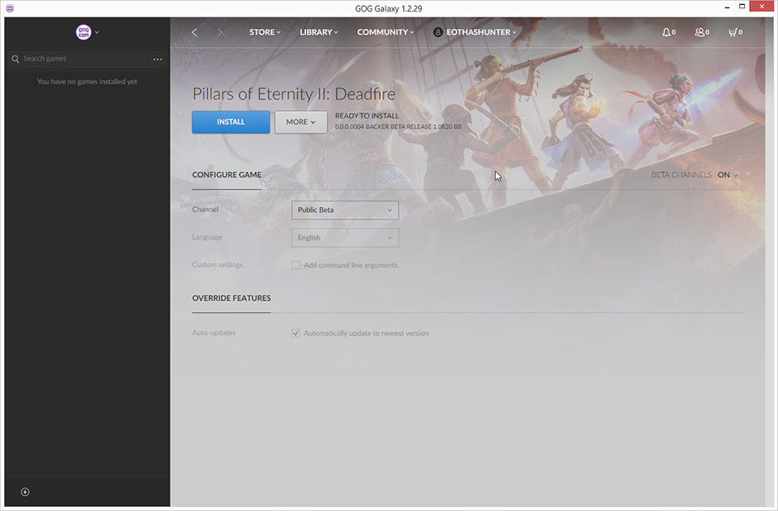
Task: Toggle the Beta Channels ON switch
Action: pyautogui.click(x=728, y=175)
